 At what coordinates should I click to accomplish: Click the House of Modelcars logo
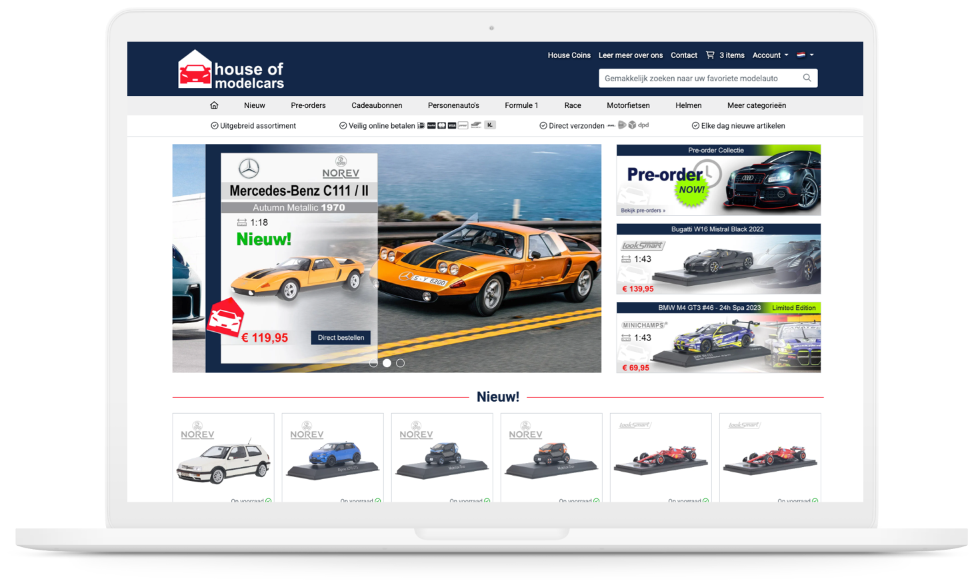point(230,69)
